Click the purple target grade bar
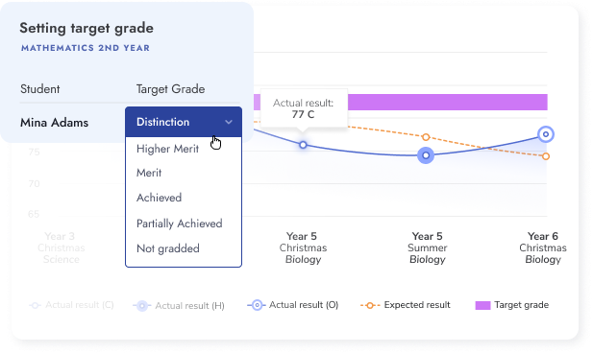The height and width of the screenshot is (353, 593). point(448,103)
